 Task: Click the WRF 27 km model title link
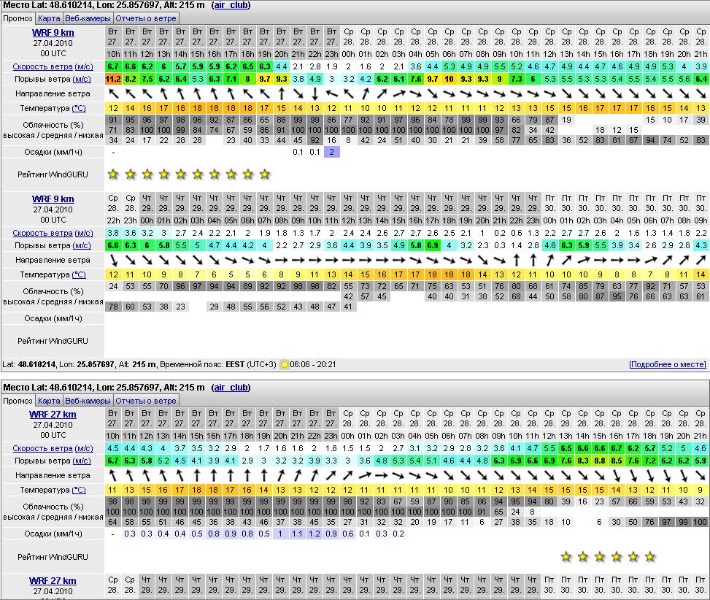click(53, 414)
